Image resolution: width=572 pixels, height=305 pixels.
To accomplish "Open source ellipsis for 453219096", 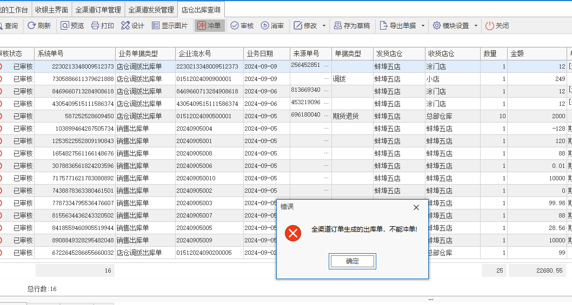I will pos(326,104).
